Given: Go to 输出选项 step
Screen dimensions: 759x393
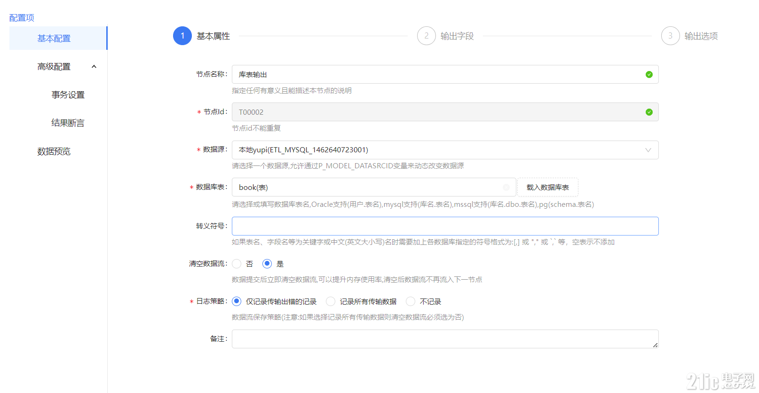Looking at the screenshot, I should 701,36.
